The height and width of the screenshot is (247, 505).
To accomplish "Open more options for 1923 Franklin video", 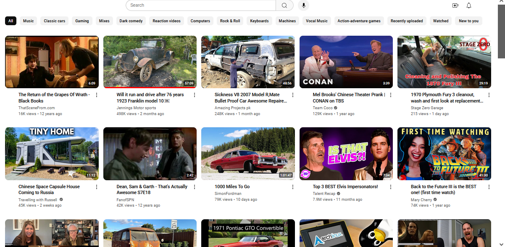I will [x=194, y=95].
